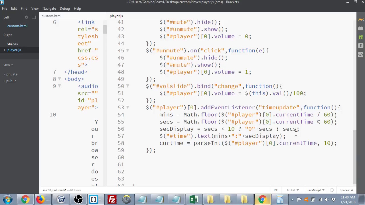Open working files gear settings
Image resolution: width=365 pixels, height=205 pixels.
click(x=26, y=17)
